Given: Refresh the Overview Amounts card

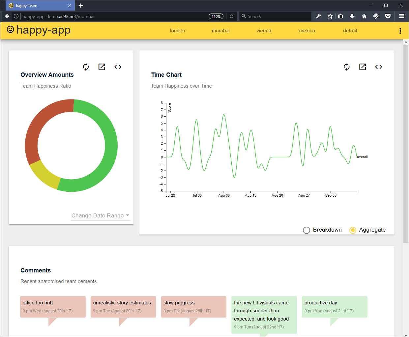Looking at the screenshot, I should pos(86,67).
